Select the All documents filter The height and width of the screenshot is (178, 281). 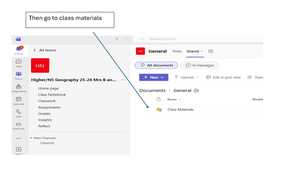coord(156,65)
